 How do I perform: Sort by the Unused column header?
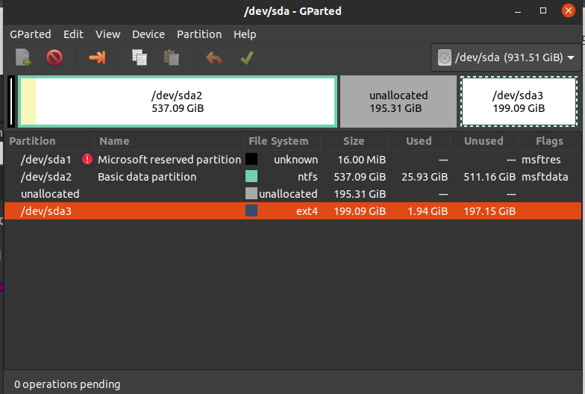tap(484, 141)
